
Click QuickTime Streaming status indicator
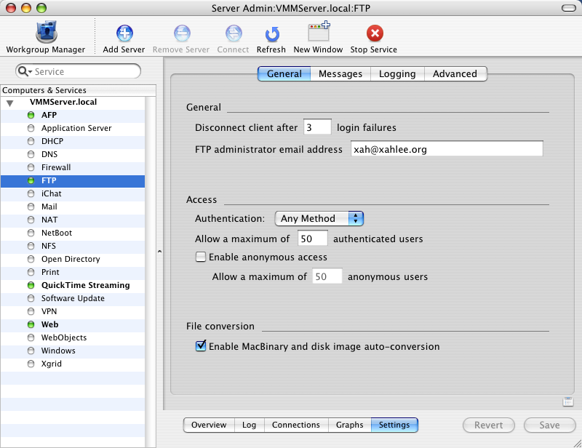coord(31,285)
